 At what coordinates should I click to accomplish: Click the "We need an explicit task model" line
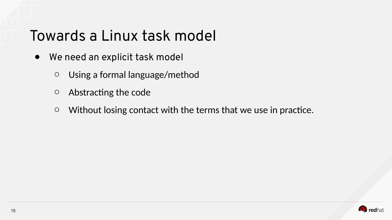tap(116, 57)
